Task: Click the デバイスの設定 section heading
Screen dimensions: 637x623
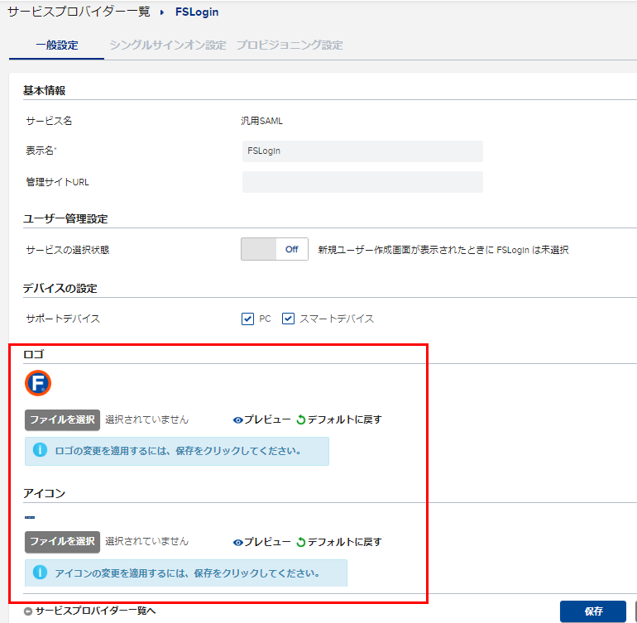Action: (x=60, y=289)
